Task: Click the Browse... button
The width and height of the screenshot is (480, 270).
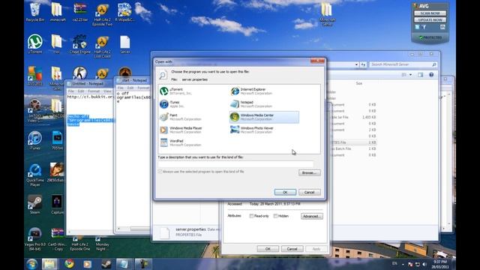Action: [x=310, y=172]
